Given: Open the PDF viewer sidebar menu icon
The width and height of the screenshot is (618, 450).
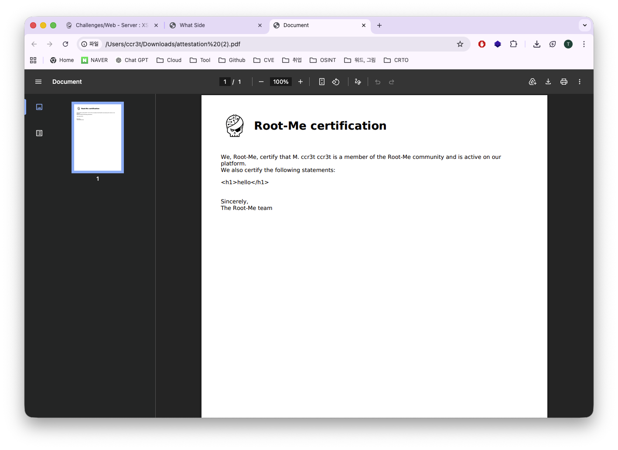Looking at the screenshot, I should (38, 82).
